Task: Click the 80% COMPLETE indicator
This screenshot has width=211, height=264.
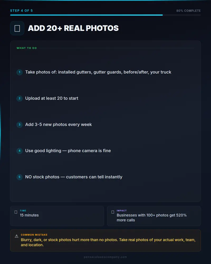Action: point(189,11)
